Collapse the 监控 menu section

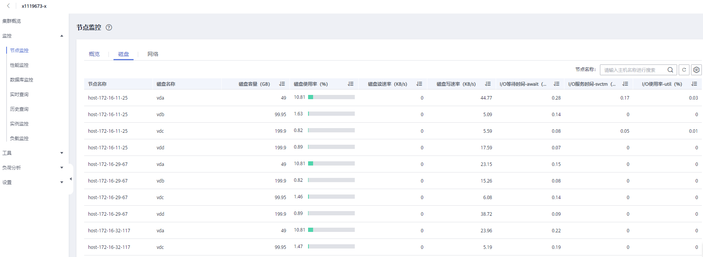click(62, 36)
